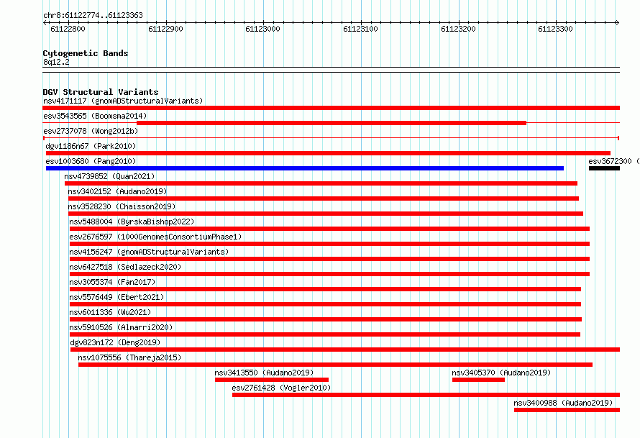Image resolution: width=640 pixels, height=438 pixels.
Task: Open nsv1075556 Thareja2015 variant
Action: 129,357
